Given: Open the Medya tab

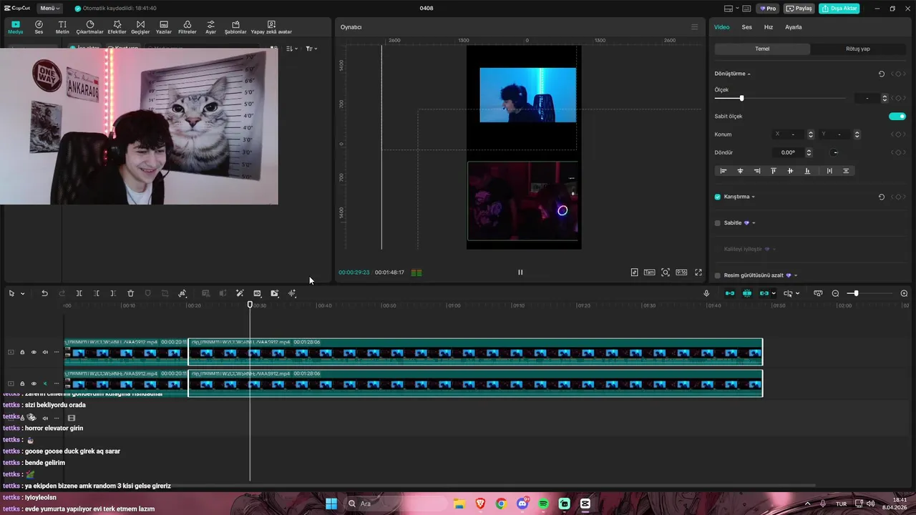Looking at the screenshot, I should (x=16, y=27).
